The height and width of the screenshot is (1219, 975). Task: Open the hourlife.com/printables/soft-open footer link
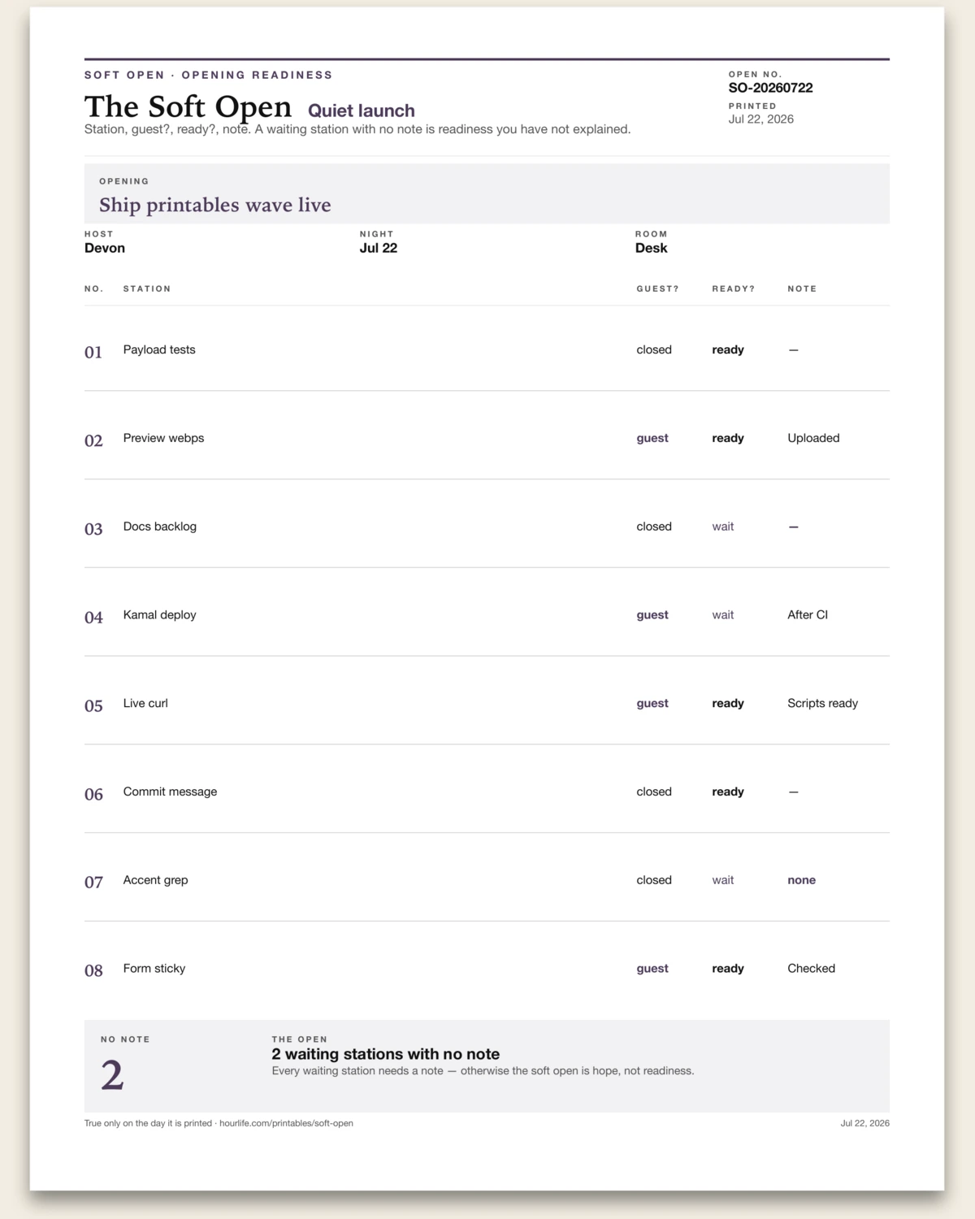click(286, 1123)
